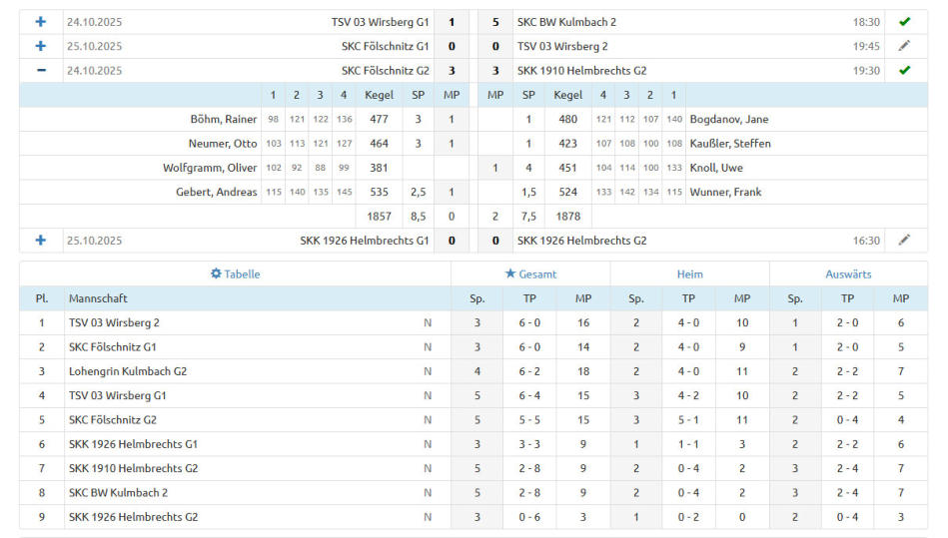Expand the TSV 03 Wirsberg G1 match row
This screenshot has width=948, height=538.
pyautogui.click(x=41, y=22)
